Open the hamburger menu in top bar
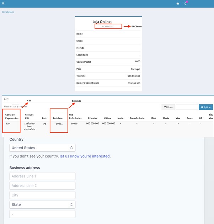Viewport: 214px width, 224px height. click(x=4, y=4)
